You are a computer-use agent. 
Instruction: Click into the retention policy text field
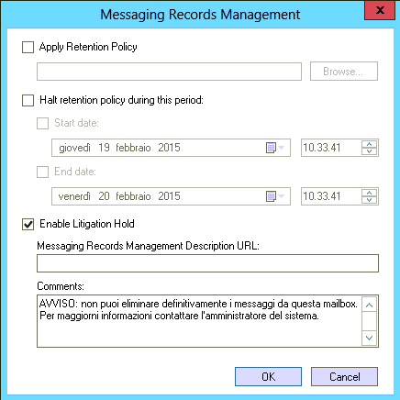[169, 72]
